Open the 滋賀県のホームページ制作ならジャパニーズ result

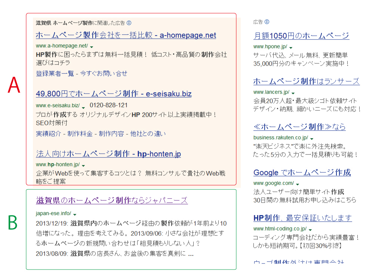(112, 200)
